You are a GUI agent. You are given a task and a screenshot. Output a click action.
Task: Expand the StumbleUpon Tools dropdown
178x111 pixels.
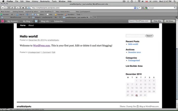(79, 14)
